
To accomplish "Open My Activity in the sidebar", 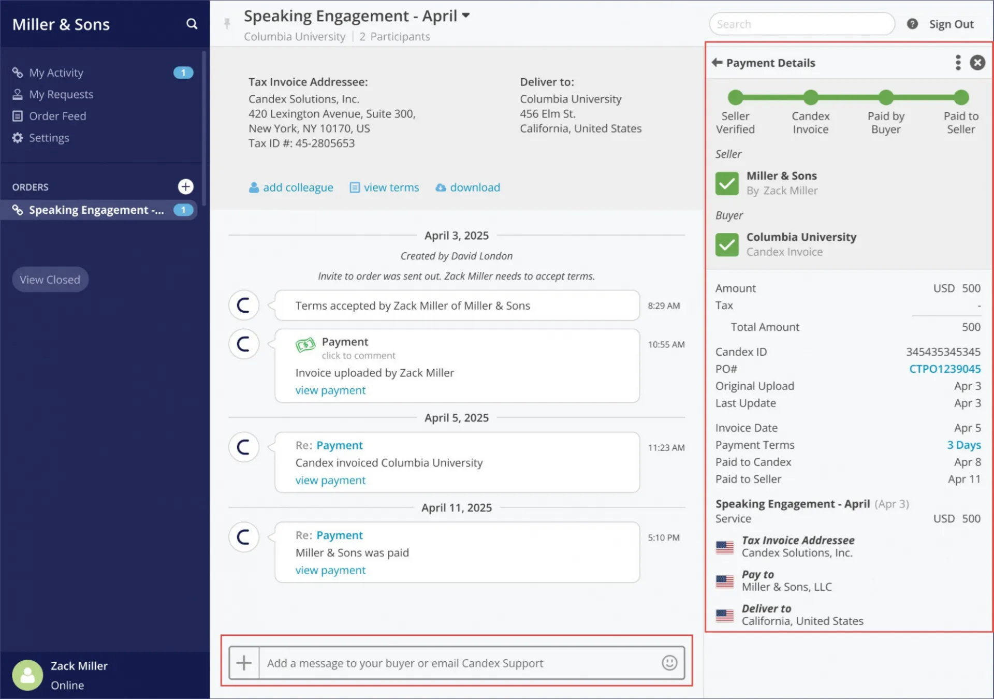I will [x=56, y=72].
